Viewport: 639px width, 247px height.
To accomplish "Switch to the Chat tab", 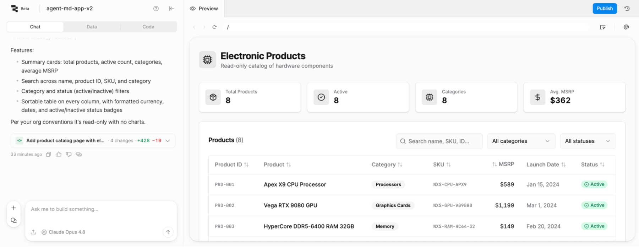I will (35, 27).
